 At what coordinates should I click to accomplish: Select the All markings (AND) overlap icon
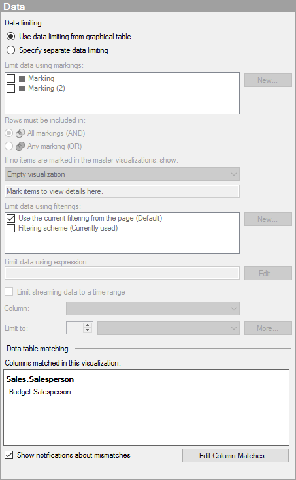pyautogui.click(x=20, y=133)
